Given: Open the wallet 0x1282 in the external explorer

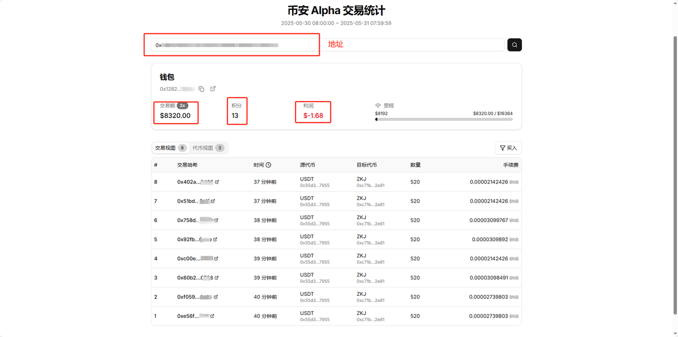Looking at the screenshot, I should point(213,89).
